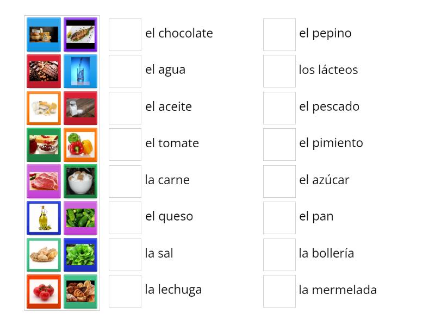Viewport: 435px width, 326px height.
Task: Click the chocolate picture tile
Action: click(x=43, y=71)
